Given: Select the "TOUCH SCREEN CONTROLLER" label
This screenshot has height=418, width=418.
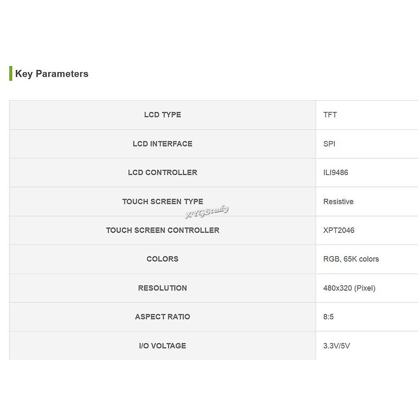Looking at the screenshot, I should click(162, 230).
